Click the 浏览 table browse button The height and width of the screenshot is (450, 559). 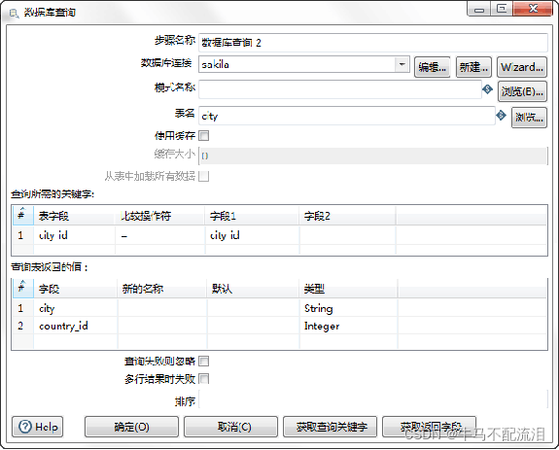[x=529, y=118]
